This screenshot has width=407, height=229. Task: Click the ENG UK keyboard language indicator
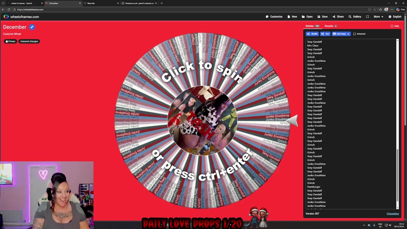point(380,225)
